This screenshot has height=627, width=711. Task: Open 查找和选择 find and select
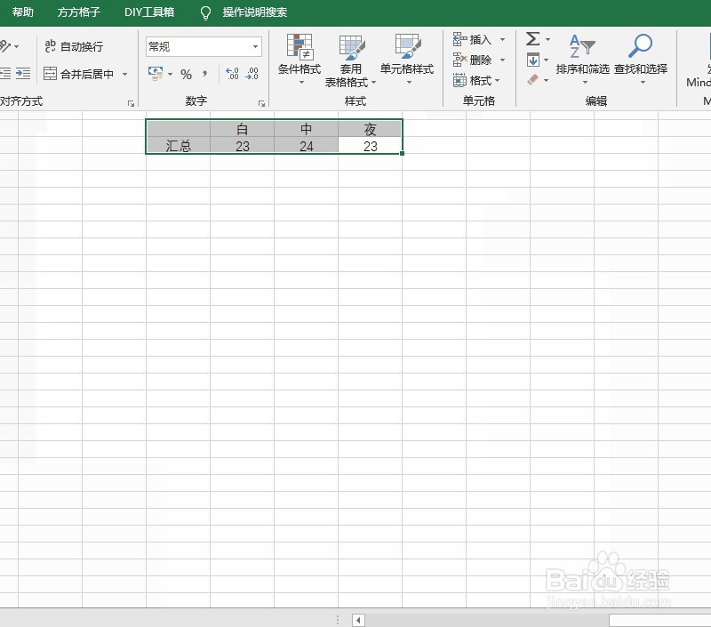tap(641, 59)
